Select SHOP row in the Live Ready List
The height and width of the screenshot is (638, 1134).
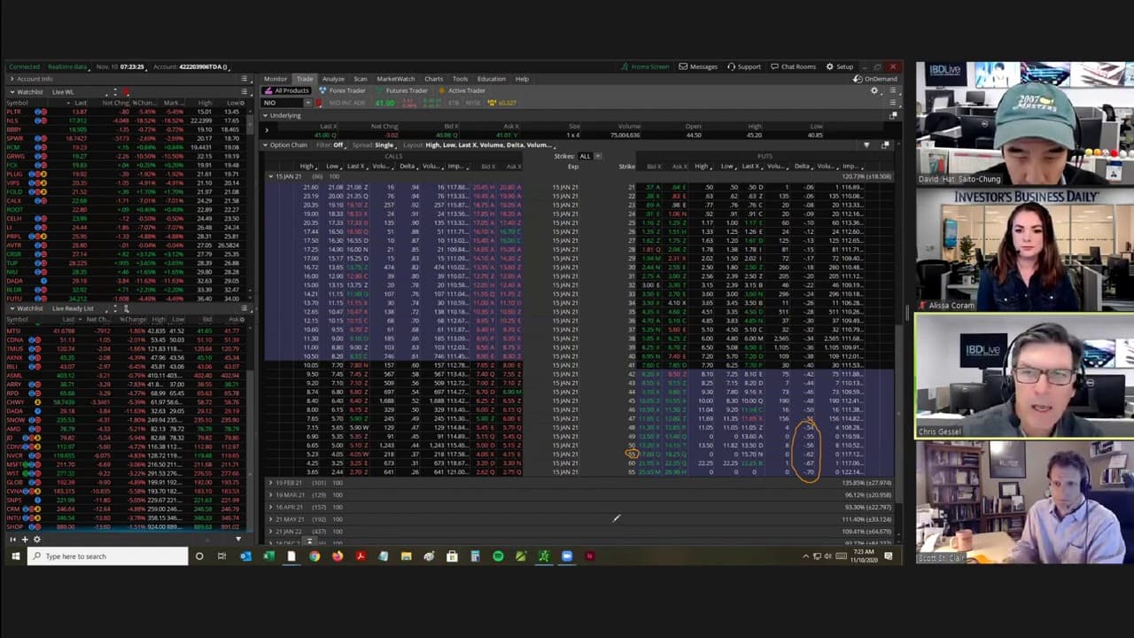[x=126, y=527]
